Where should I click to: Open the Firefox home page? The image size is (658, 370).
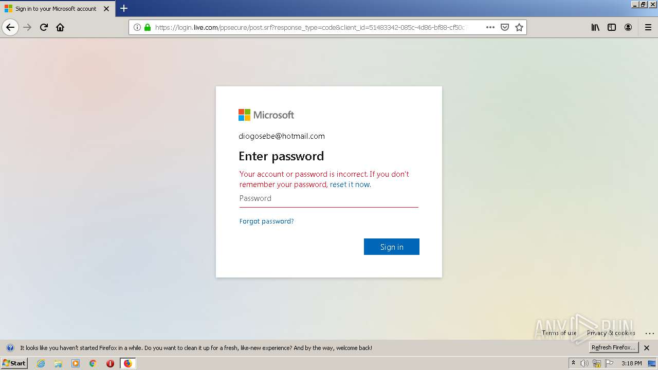click(x=60, y=27)
